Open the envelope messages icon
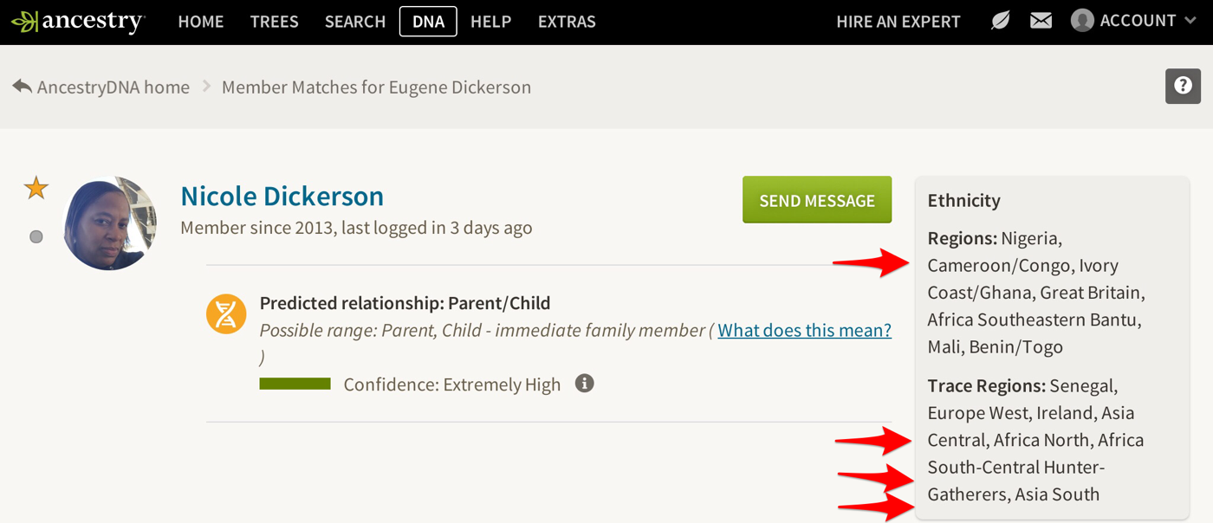Viewport: 1213px width, 523px height. click(1041, 21)
